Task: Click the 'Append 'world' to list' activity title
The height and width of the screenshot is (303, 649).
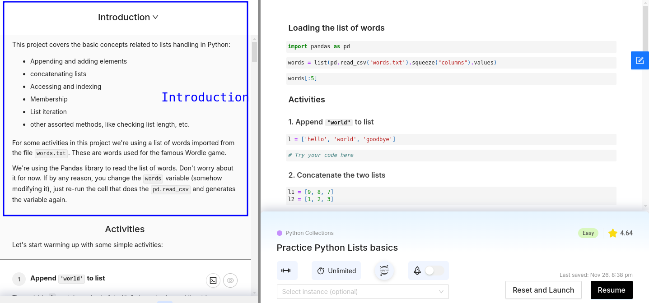Action: point(68,278)
